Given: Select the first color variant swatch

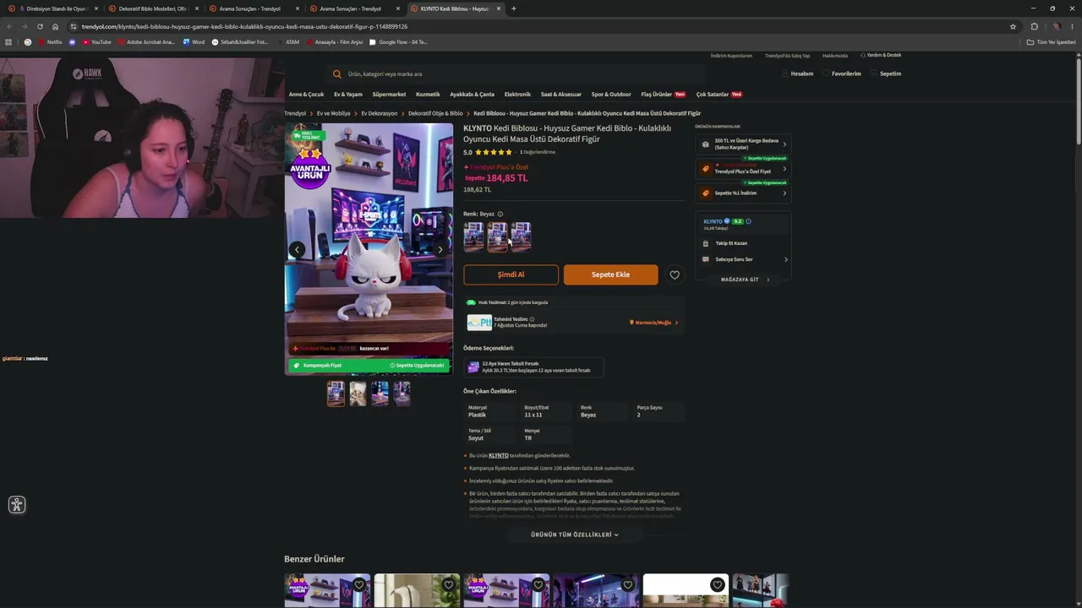Looking at the screenshot, I should (473, 236).
